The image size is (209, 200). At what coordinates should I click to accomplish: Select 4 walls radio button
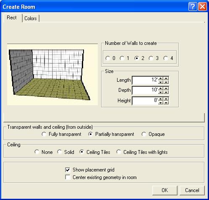(x=166, y=58)
